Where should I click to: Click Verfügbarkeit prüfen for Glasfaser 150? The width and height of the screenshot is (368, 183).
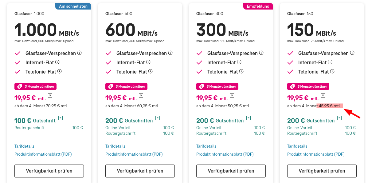click(322, 171)
